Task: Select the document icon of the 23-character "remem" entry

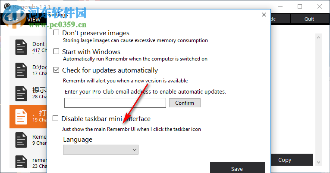Action: [x=21, y=162]
